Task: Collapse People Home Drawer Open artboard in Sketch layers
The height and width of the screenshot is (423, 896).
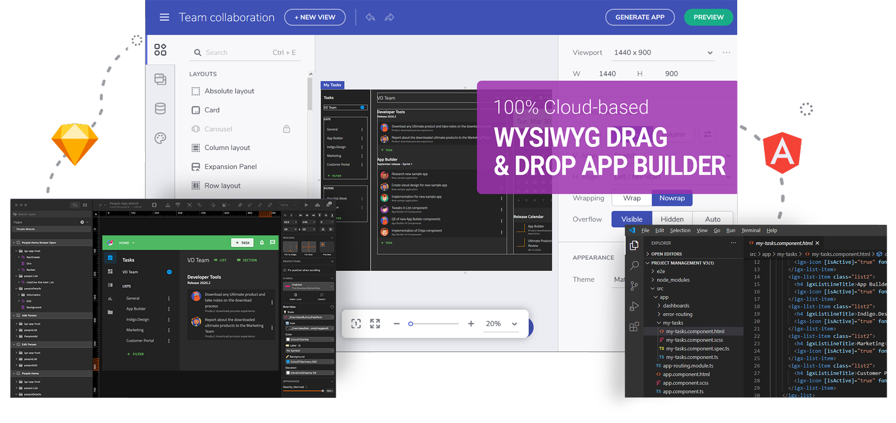Action: click(x=15, y=243)
